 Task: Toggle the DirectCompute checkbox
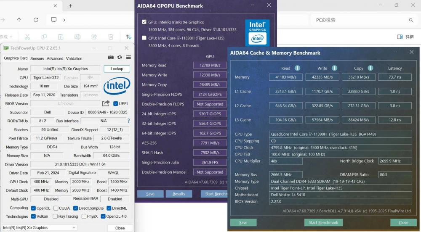[75, 208]
